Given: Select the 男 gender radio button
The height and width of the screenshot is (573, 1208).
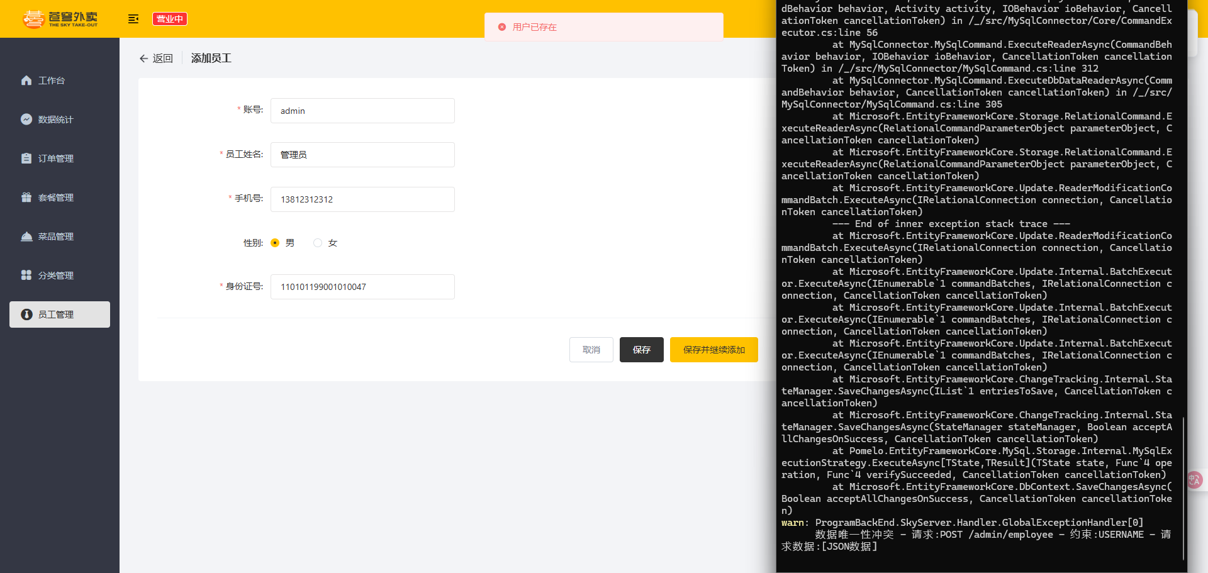Looking at the screenshot, I should tap(275, 243).
